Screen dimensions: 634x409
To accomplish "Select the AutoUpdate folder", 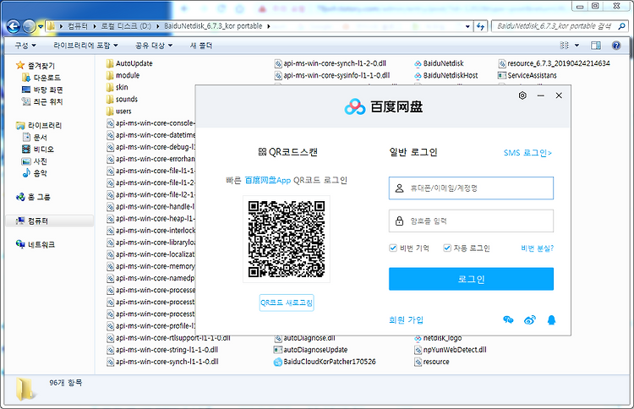I will coord(129,63).
